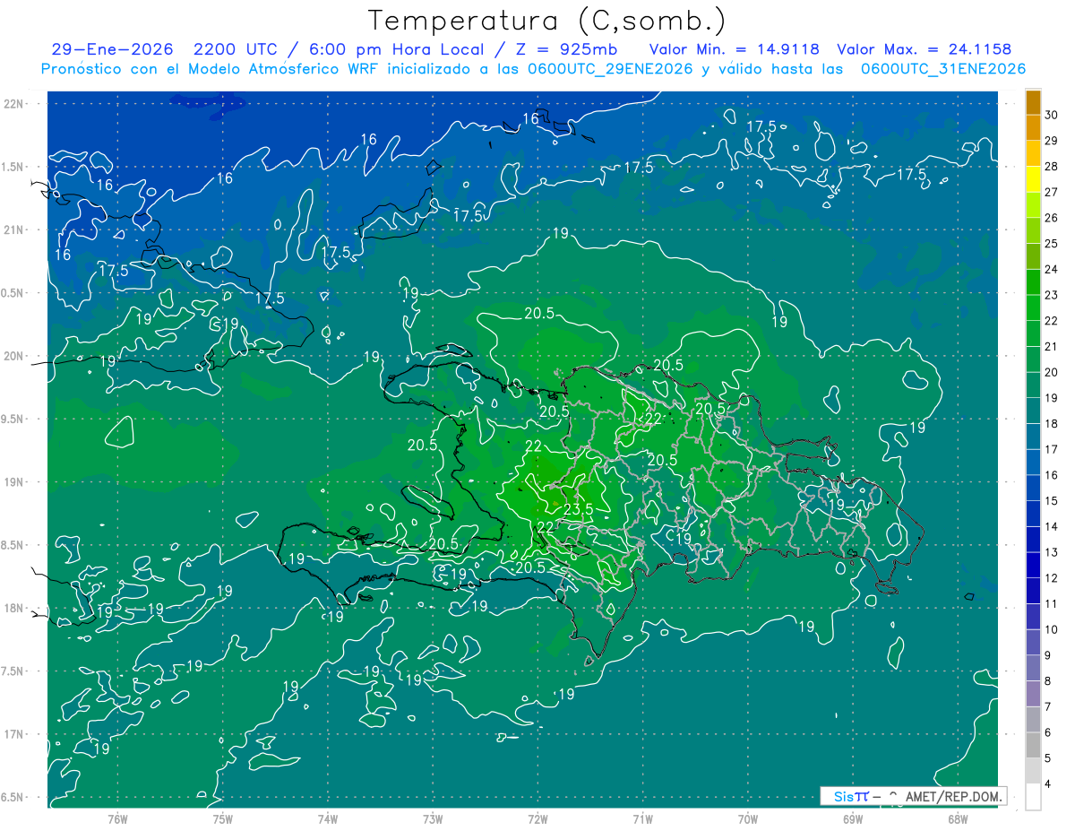1075x831 pixels.
Task: Click the "Valor Min. = 14.9118" value
Action: tap(735, 49)
